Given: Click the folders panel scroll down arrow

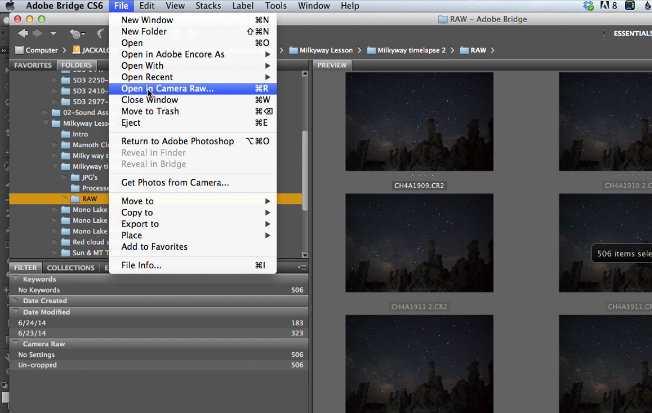Looking at the screenshot, I should click(x=305, y=256).
